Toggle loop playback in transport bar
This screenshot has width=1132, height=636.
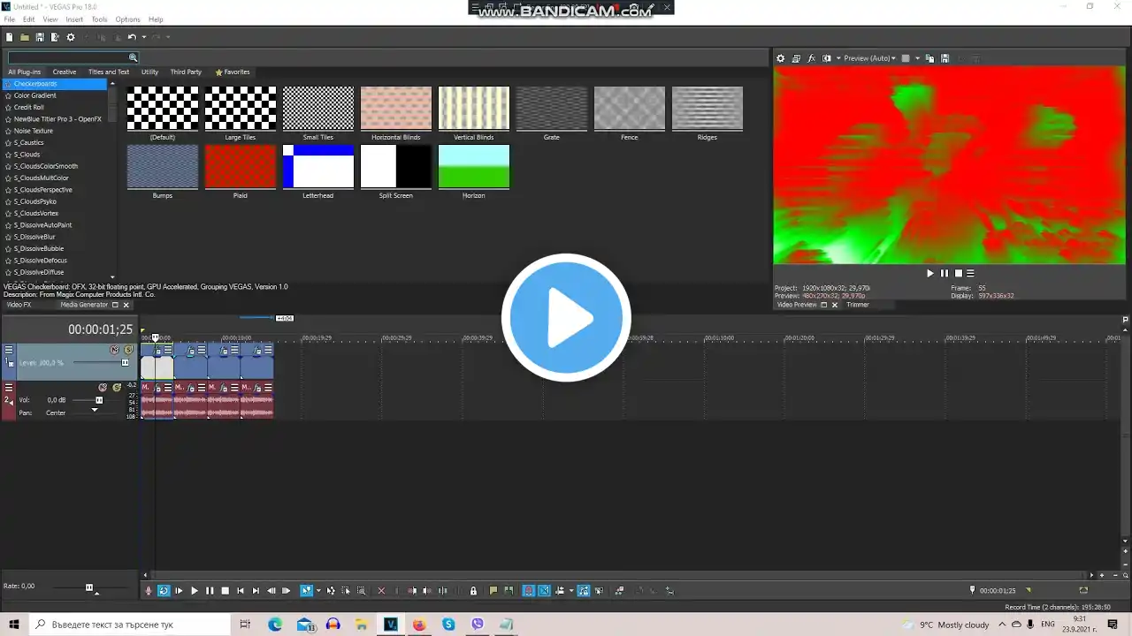(x=164, y=591)
